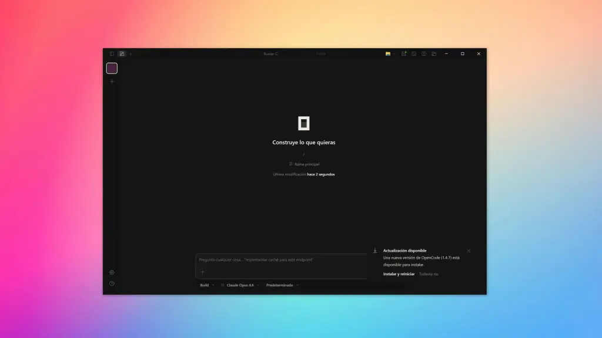602x338 pixels.
Task: Expand the chevron next to the folder icon
Action: tap(394, 53)
